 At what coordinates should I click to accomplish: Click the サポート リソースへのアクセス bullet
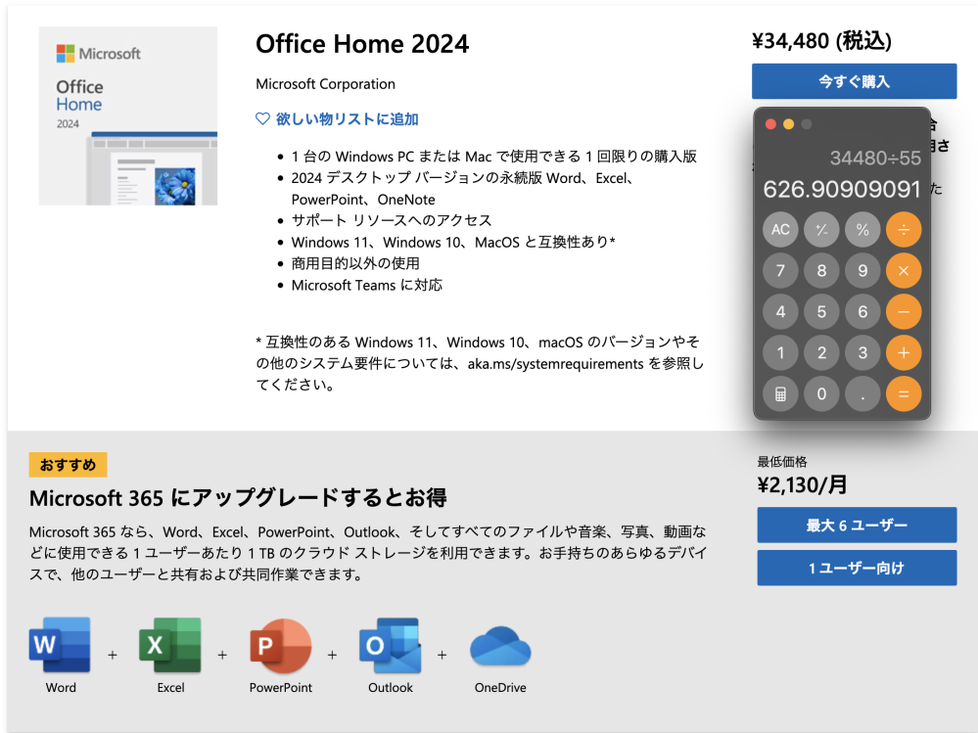pos(391,220)
